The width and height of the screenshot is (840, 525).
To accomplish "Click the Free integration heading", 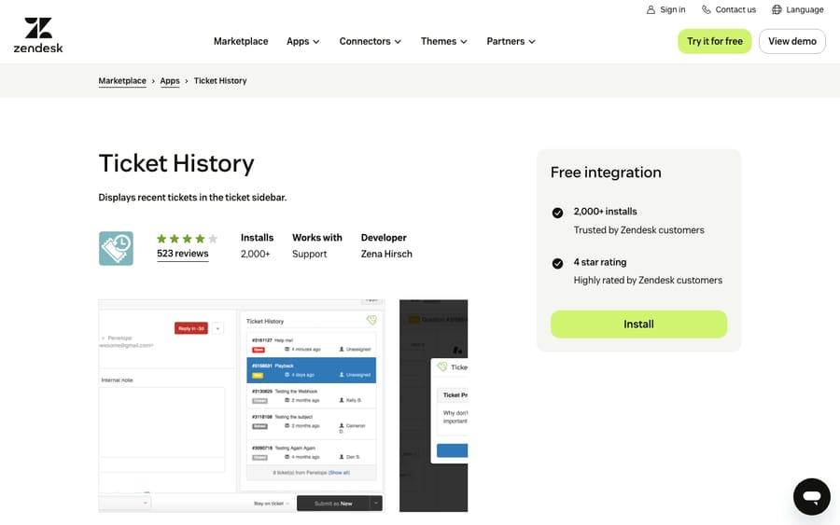I will (606, 173).
